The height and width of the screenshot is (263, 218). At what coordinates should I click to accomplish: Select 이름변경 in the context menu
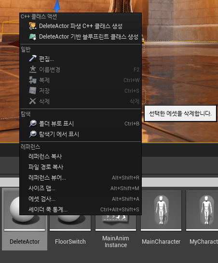(81, 69)
